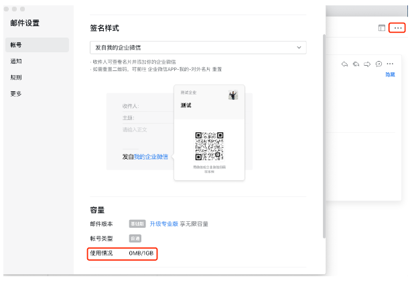Select the 更多 settings tab

[16, 93]
